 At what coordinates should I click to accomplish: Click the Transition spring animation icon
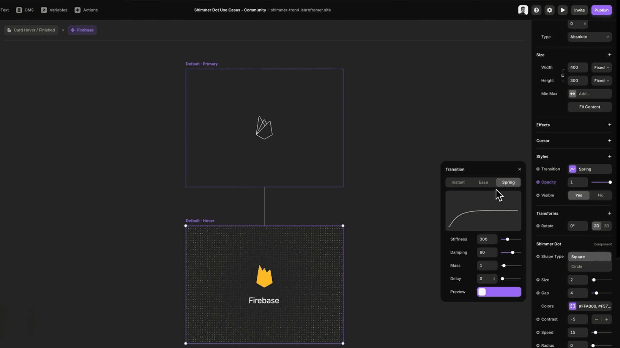click(x=573, y=169)
